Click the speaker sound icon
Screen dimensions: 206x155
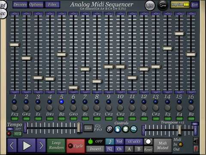coord(196,141)
